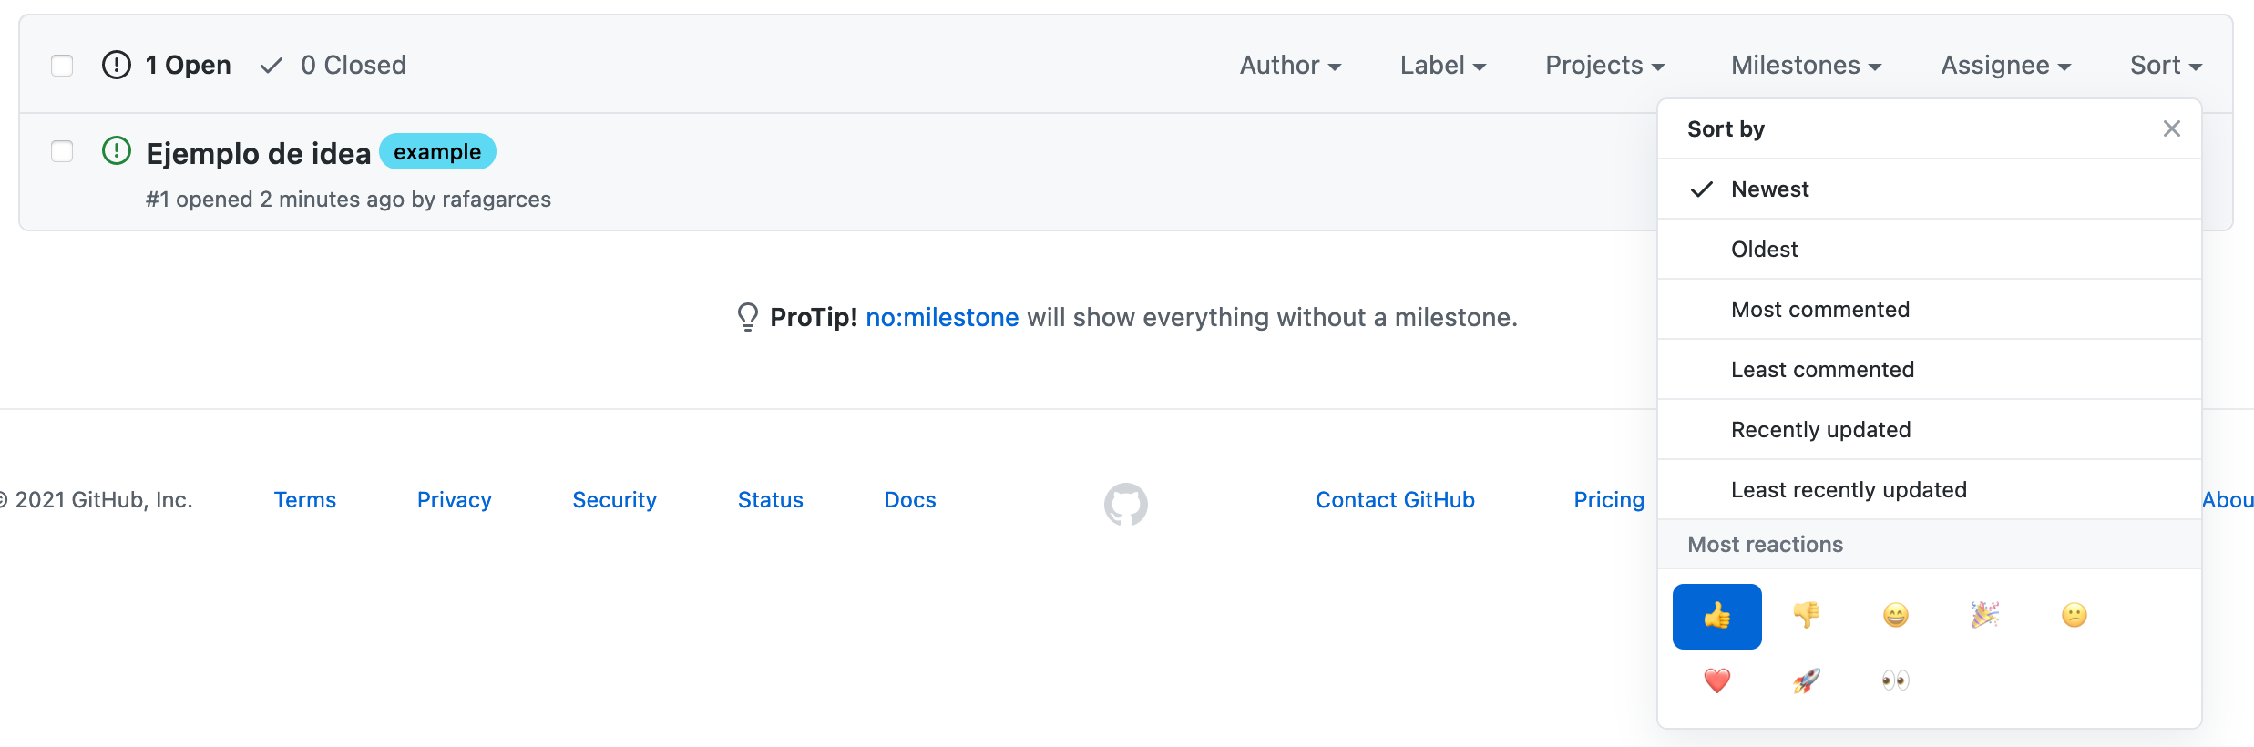This screenshot has height=747, width=2254.
Task: Click the GitHub logo in the footer
Action: click(1127, 503)
